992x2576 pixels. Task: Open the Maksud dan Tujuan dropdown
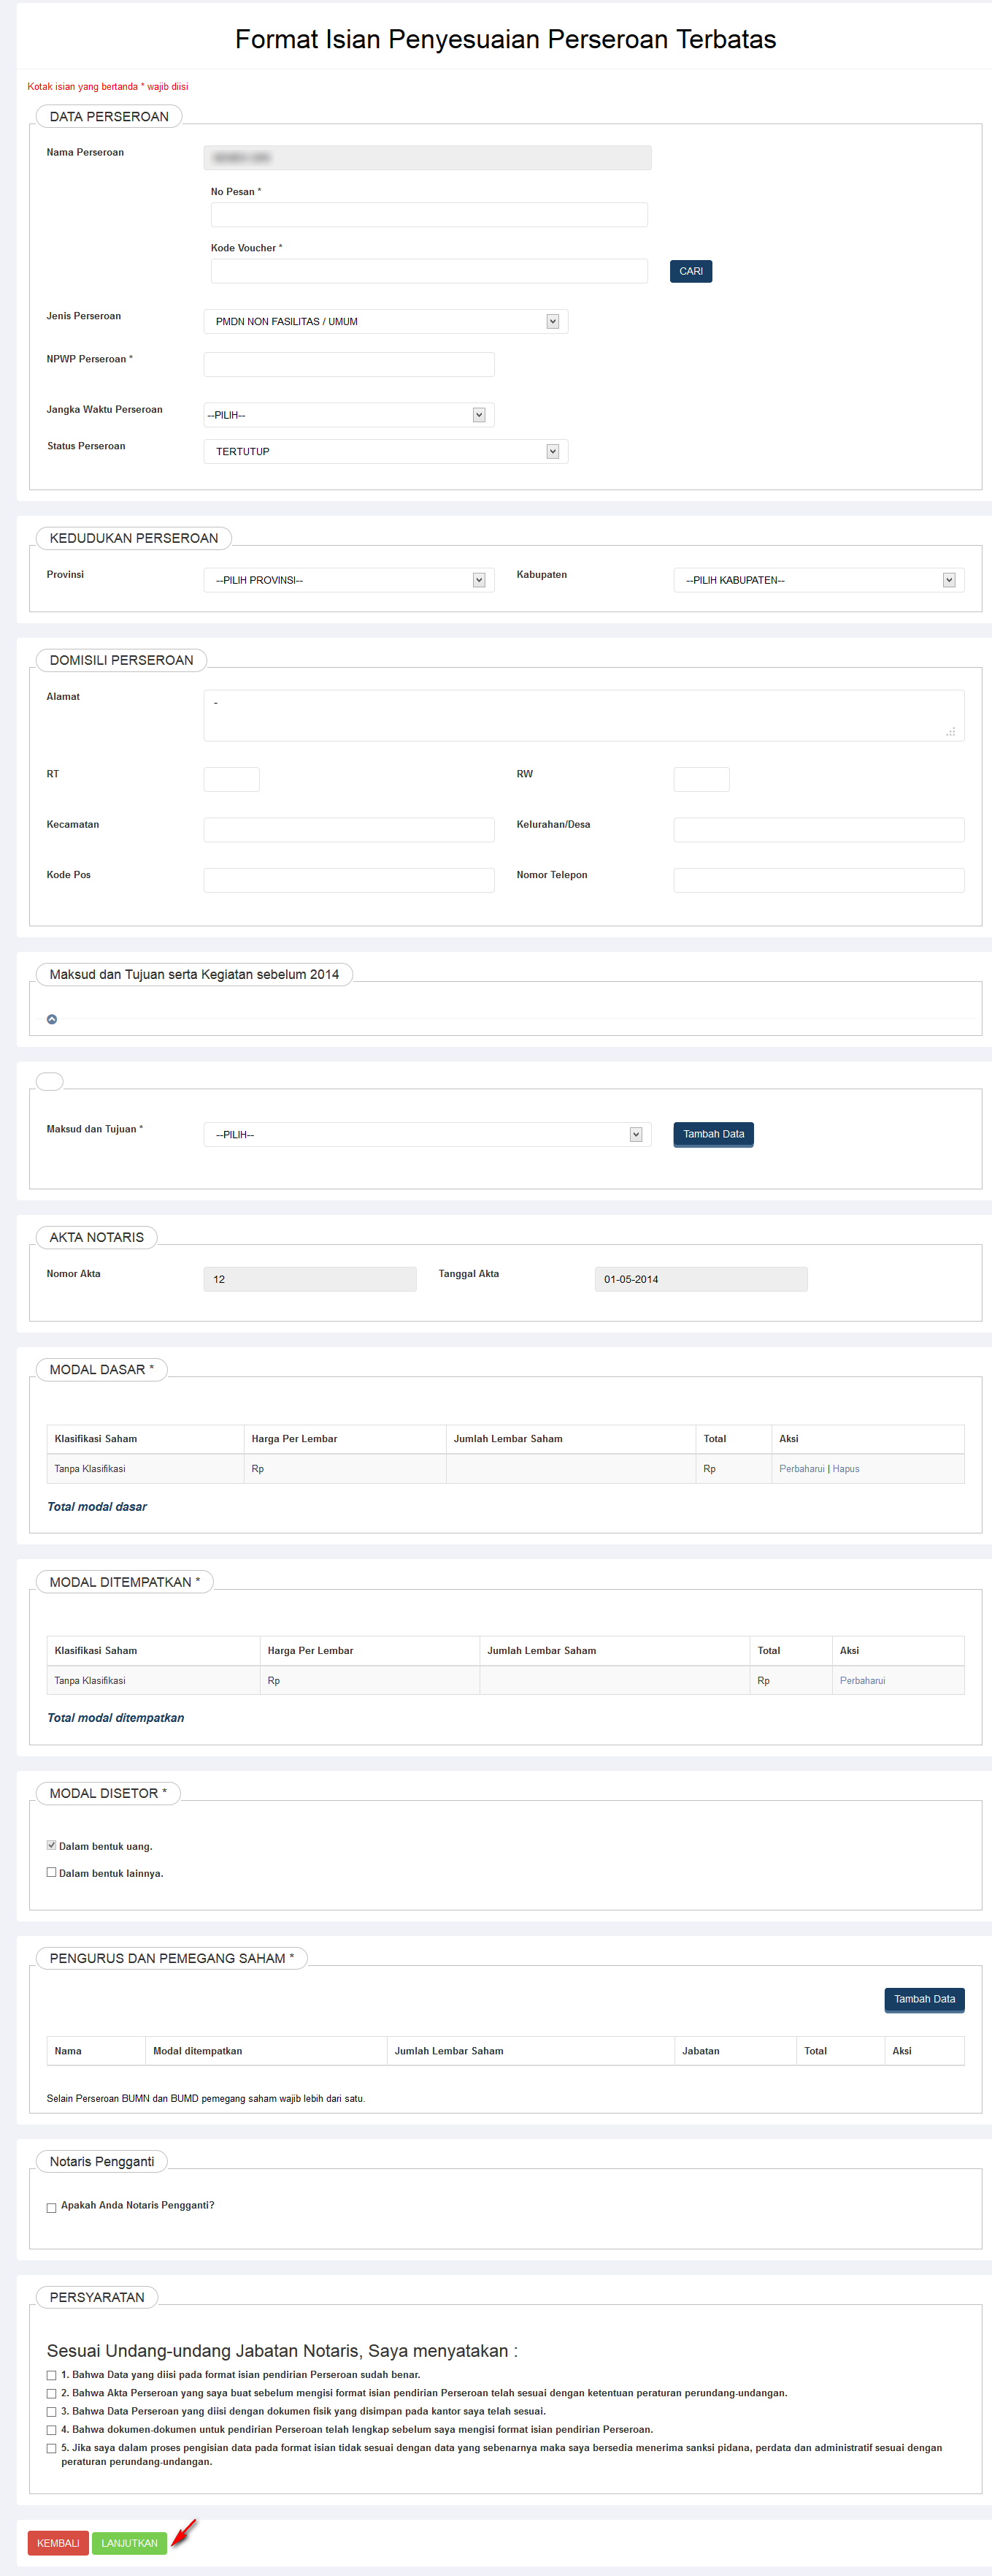[426, 1134]
